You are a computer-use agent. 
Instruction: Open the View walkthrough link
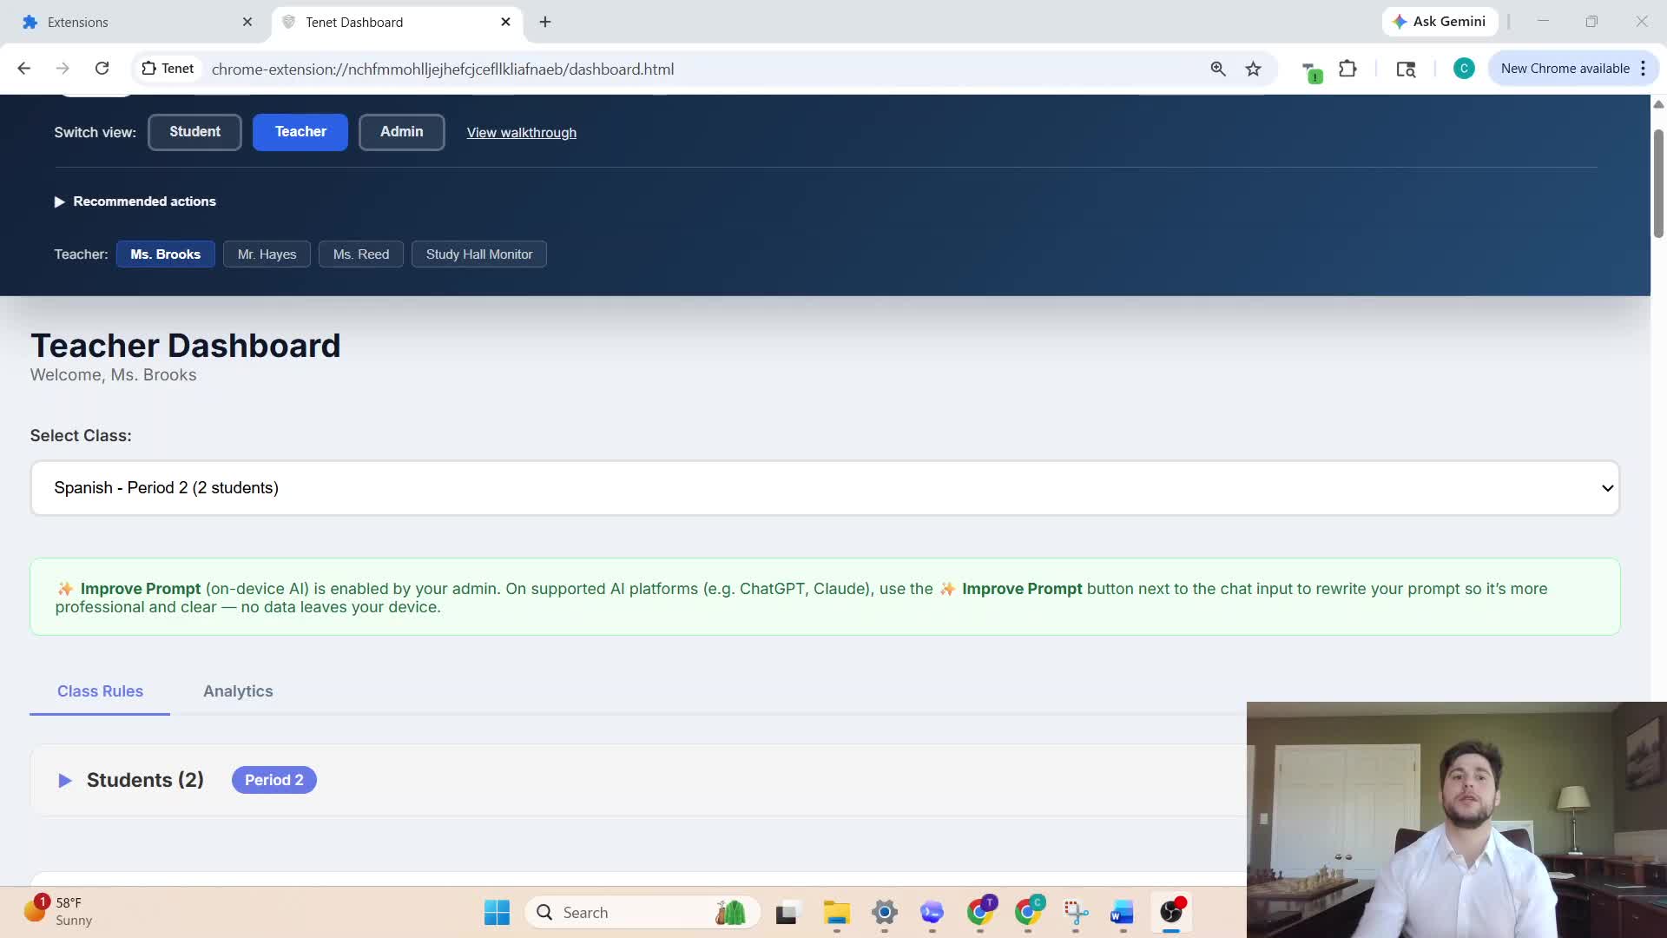coord(521,133)
